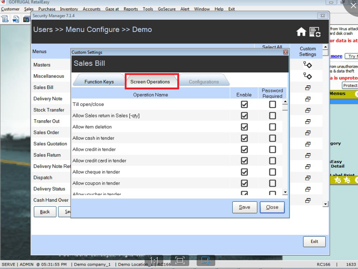The width and height of the screenshot is (358, 269).
Task: Click the third RetailEasy toolbar users icon
Action: coord(26,19)
